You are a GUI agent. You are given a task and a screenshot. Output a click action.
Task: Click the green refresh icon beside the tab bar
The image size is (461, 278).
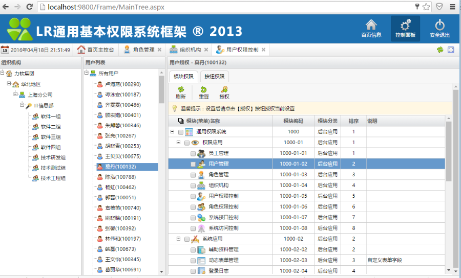pyautogui.click(x=439, y=50)
